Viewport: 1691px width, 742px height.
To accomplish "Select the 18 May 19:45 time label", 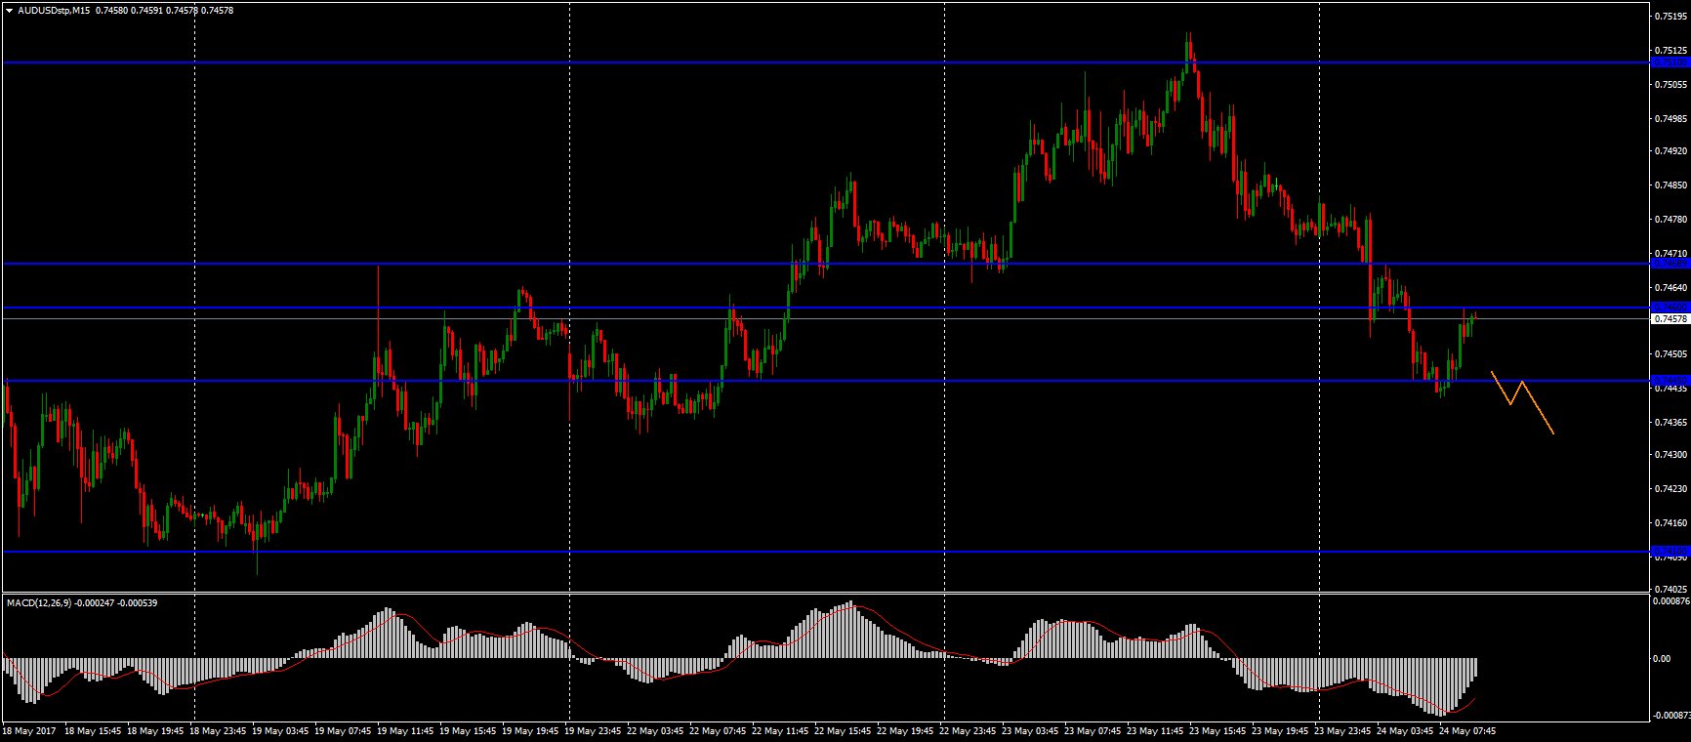I will pyautogui.click(x=156, y=730).
